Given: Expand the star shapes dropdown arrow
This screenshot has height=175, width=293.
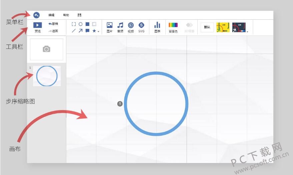Looking at the screenshot, I should click(98, 32).
